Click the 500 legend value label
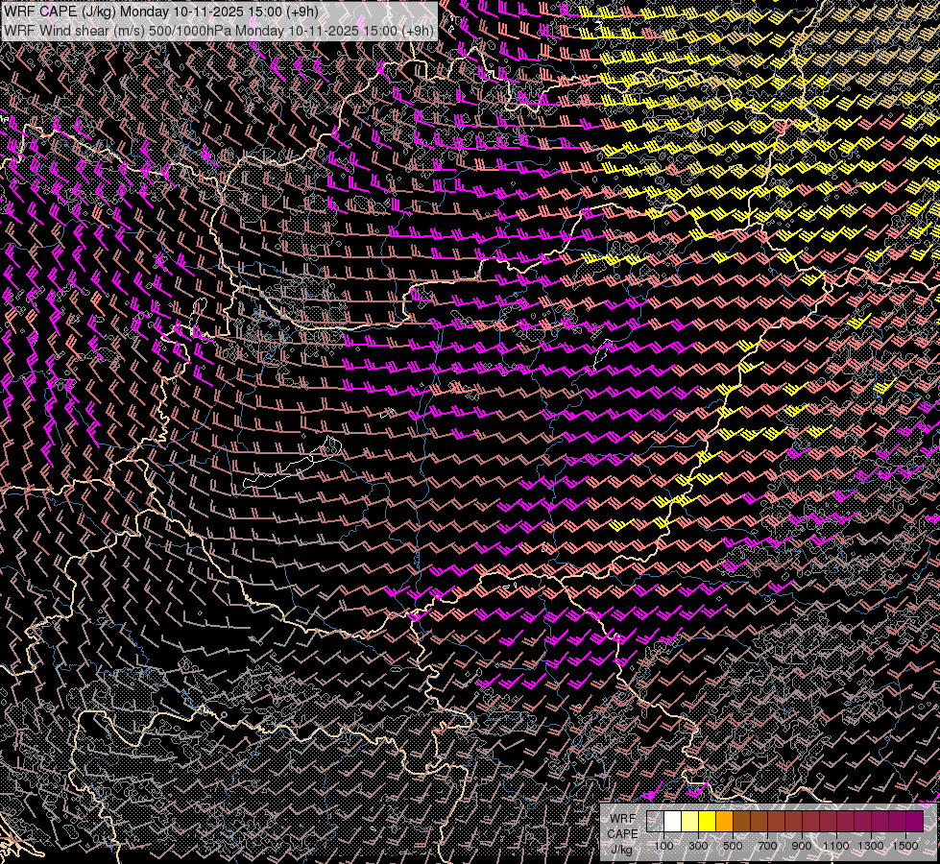This screenshot has height=864, width=940. coord(733,846)
